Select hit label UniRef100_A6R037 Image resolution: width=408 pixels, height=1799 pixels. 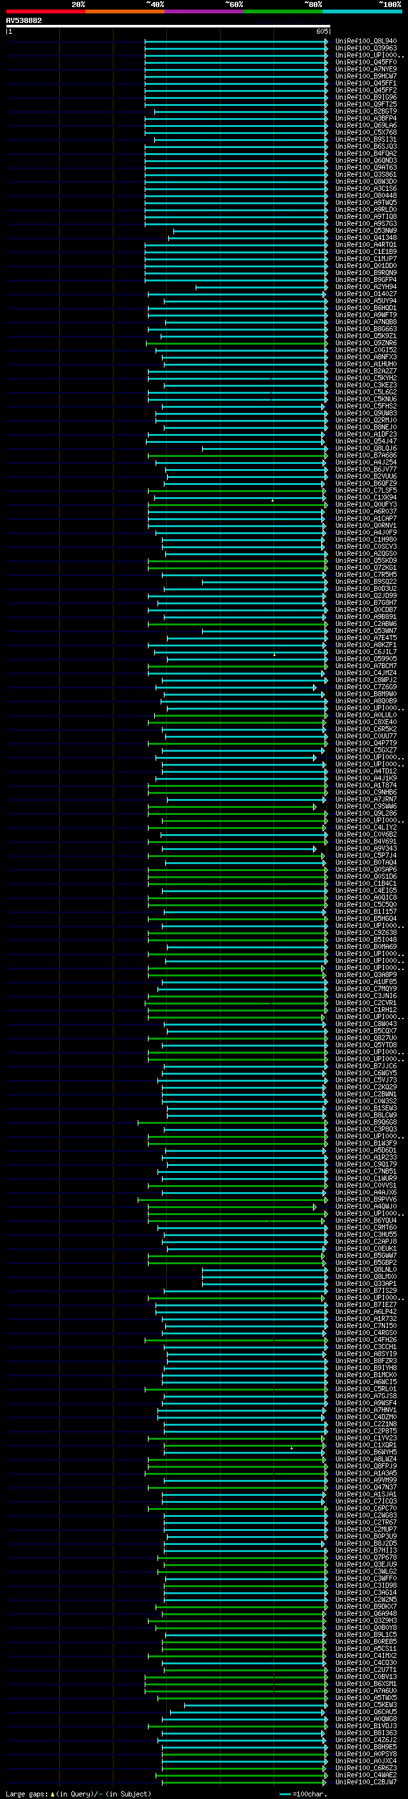point(366,511)
